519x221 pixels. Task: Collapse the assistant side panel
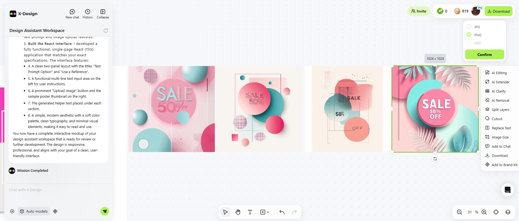[x=103, y=14]
